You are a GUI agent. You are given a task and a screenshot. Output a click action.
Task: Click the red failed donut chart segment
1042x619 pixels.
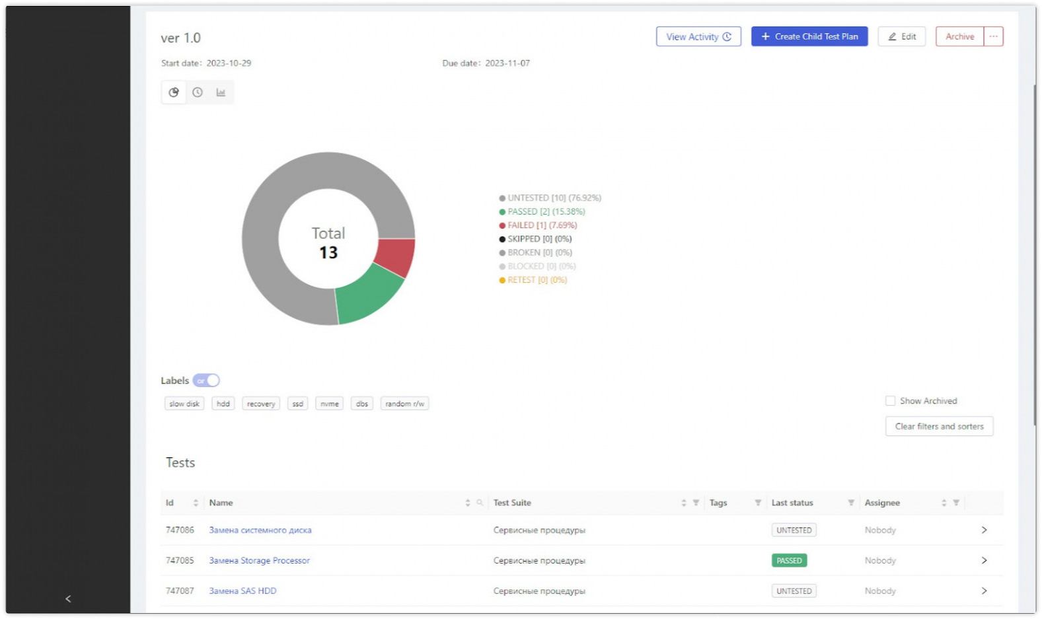pos(396,256)
